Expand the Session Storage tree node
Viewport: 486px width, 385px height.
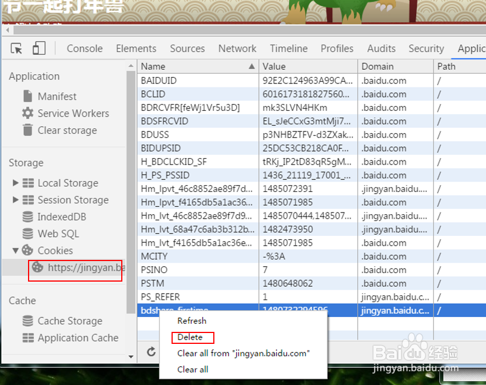(15, 199)
